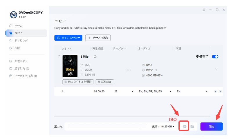Click the 01:50:20 duration value
Screen dimensions: 231x139
coord(99,92)
